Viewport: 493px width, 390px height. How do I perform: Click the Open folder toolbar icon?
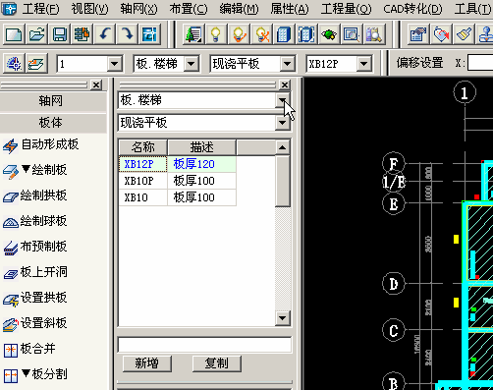(x=36, y=34)
